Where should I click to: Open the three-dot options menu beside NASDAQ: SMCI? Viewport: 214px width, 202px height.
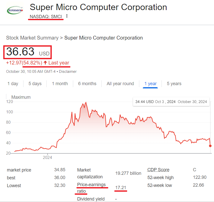(x=67, y=16)
